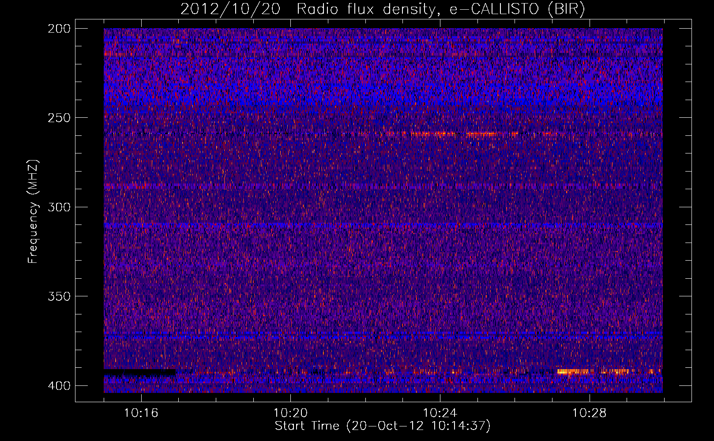The height and width of the screenshot is (441, 714).
Task: Click the 200 frequency tick label
Action: click(59, 29)
